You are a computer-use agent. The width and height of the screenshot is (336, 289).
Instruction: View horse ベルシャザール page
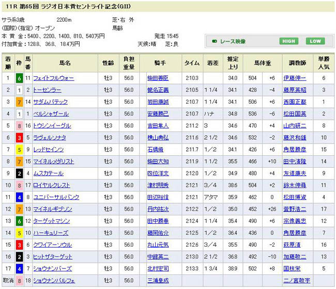click(50, 114)
